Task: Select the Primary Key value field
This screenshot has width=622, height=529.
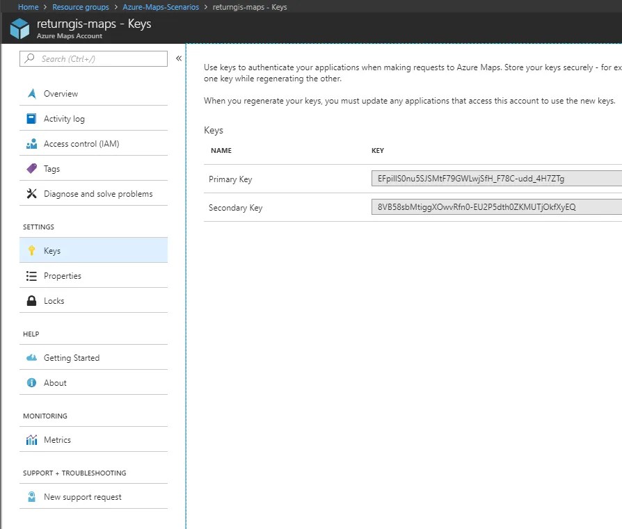Action: pos(497,179)
